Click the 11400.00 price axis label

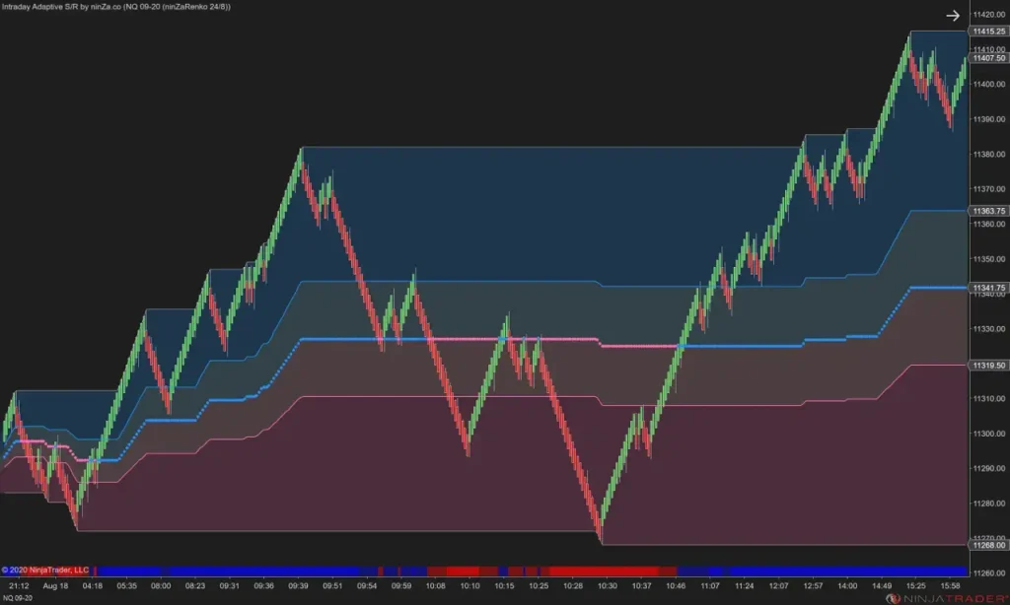[x=988, y=85]
